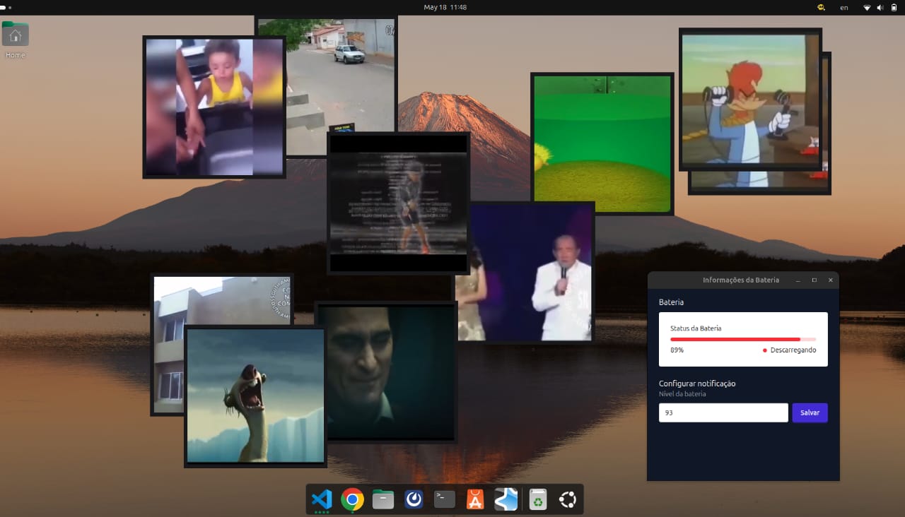Select the green field cartoon thumbnail
905x517 pixels.
[602, 143]
